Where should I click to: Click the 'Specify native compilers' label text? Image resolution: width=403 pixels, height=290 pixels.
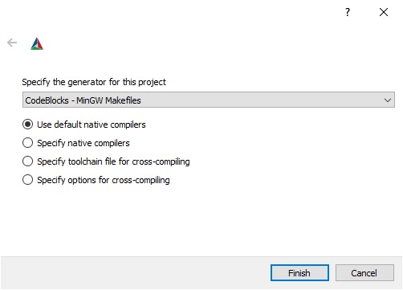click(x=83, y=143)
